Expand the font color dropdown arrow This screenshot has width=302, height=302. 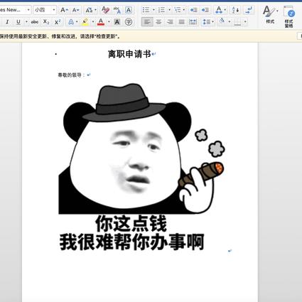pos(109,22)
